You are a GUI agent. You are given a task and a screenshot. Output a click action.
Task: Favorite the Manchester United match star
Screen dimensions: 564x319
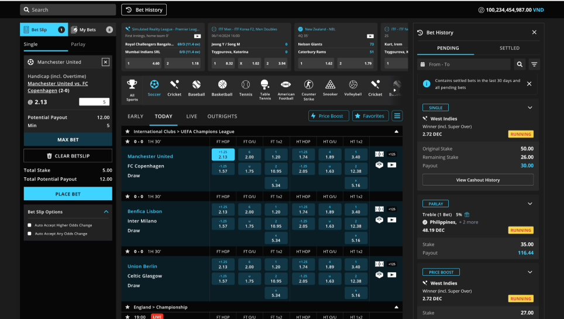coord(128,142)
